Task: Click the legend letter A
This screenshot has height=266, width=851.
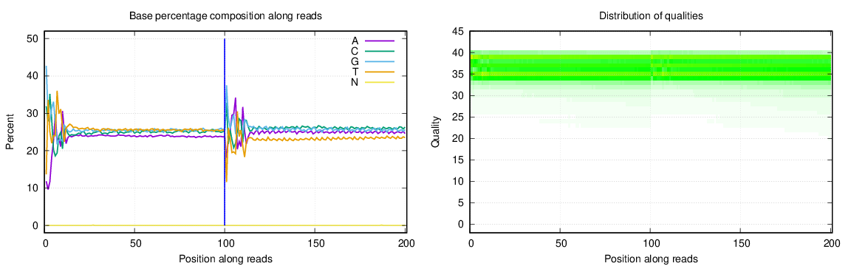Action: click(355, 41)
